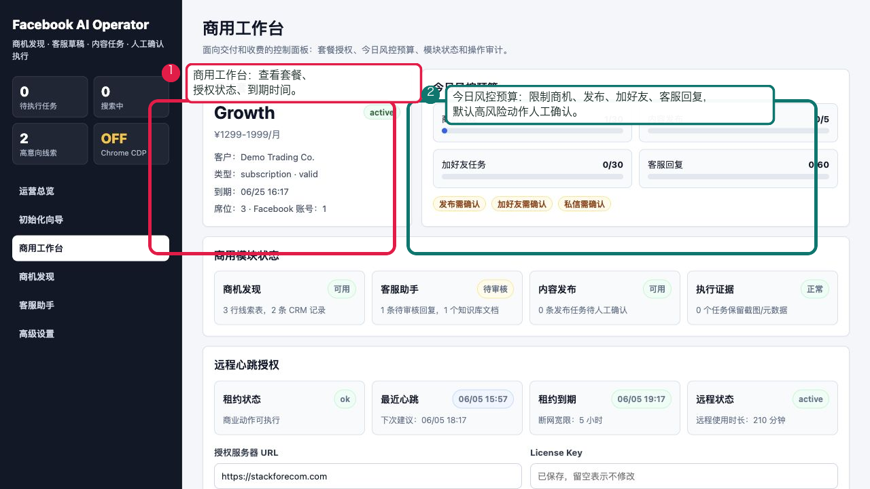Open 高级设置 in the sidebar
The image size is (870, 489).
point(90,334)
